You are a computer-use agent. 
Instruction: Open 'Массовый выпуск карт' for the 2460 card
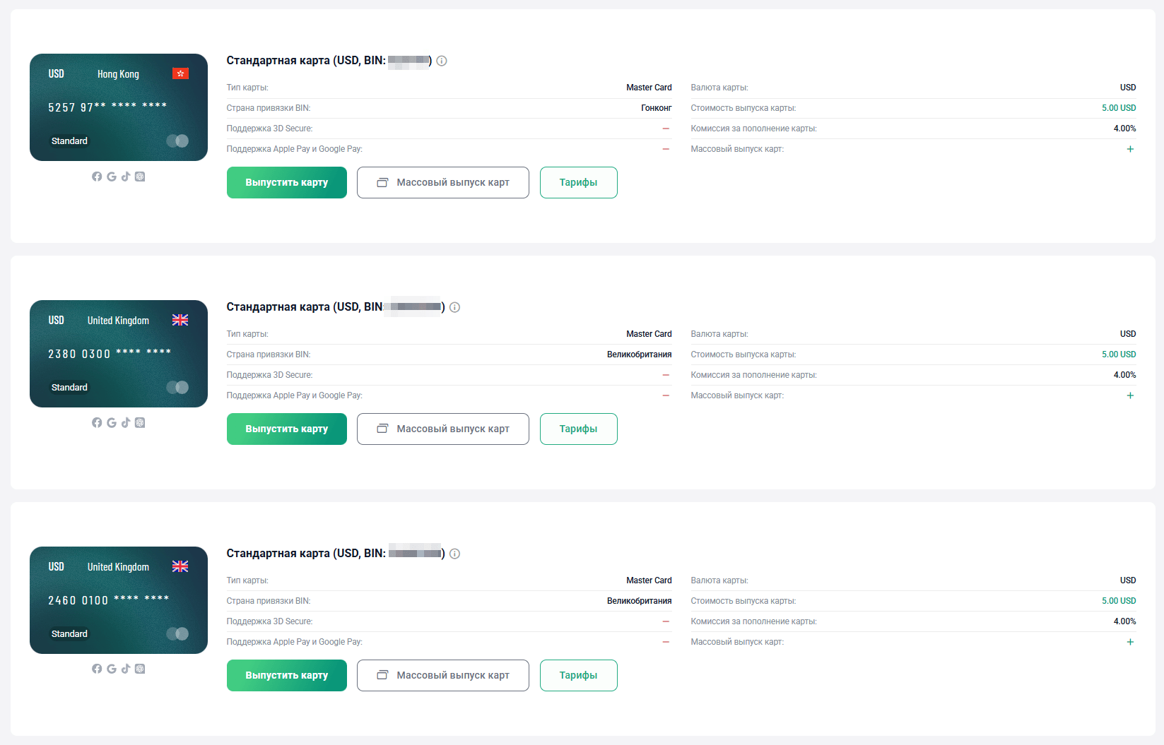(x=442, y=676)
